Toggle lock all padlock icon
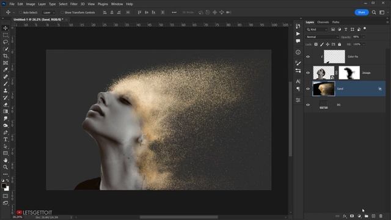The height and width of the screenshot is (220, 391). click(340, 45)
